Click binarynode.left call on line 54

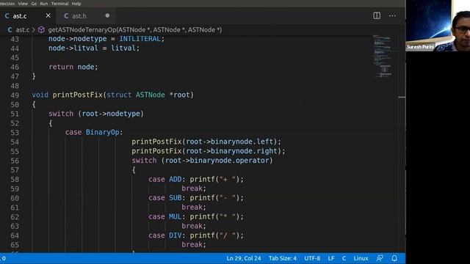(x=206, y=142)
